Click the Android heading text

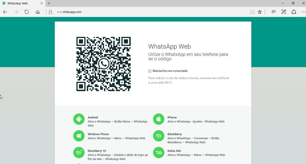93,117
